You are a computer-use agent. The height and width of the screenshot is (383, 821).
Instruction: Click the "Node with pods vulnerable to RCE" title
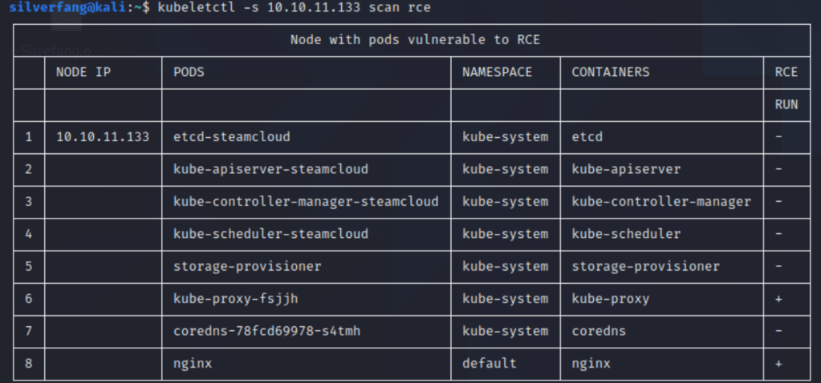(415, 39)
